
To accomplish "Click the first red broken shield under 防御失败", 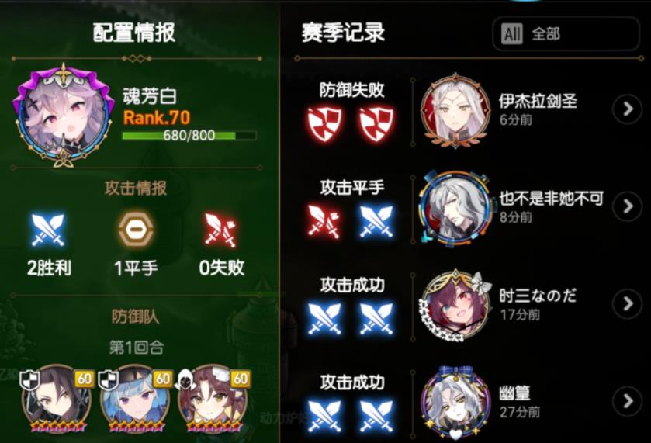I will tap(324, 123).
